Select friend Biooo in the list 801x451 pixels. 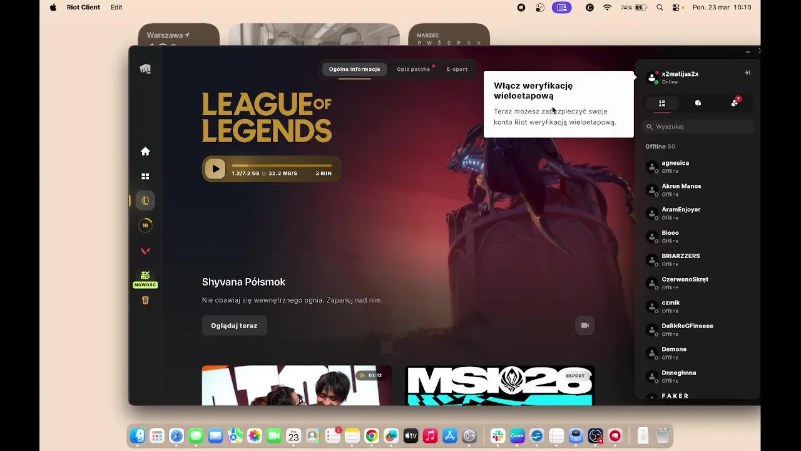(x=699, y=236)
